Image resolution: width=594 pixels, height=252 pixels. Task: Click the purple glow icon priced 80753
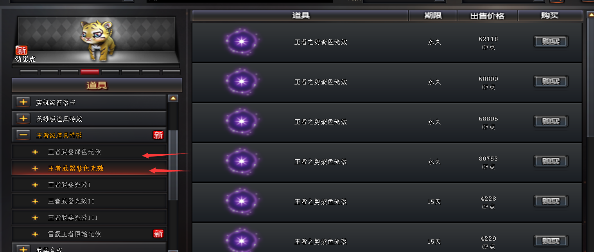(242, 161)
